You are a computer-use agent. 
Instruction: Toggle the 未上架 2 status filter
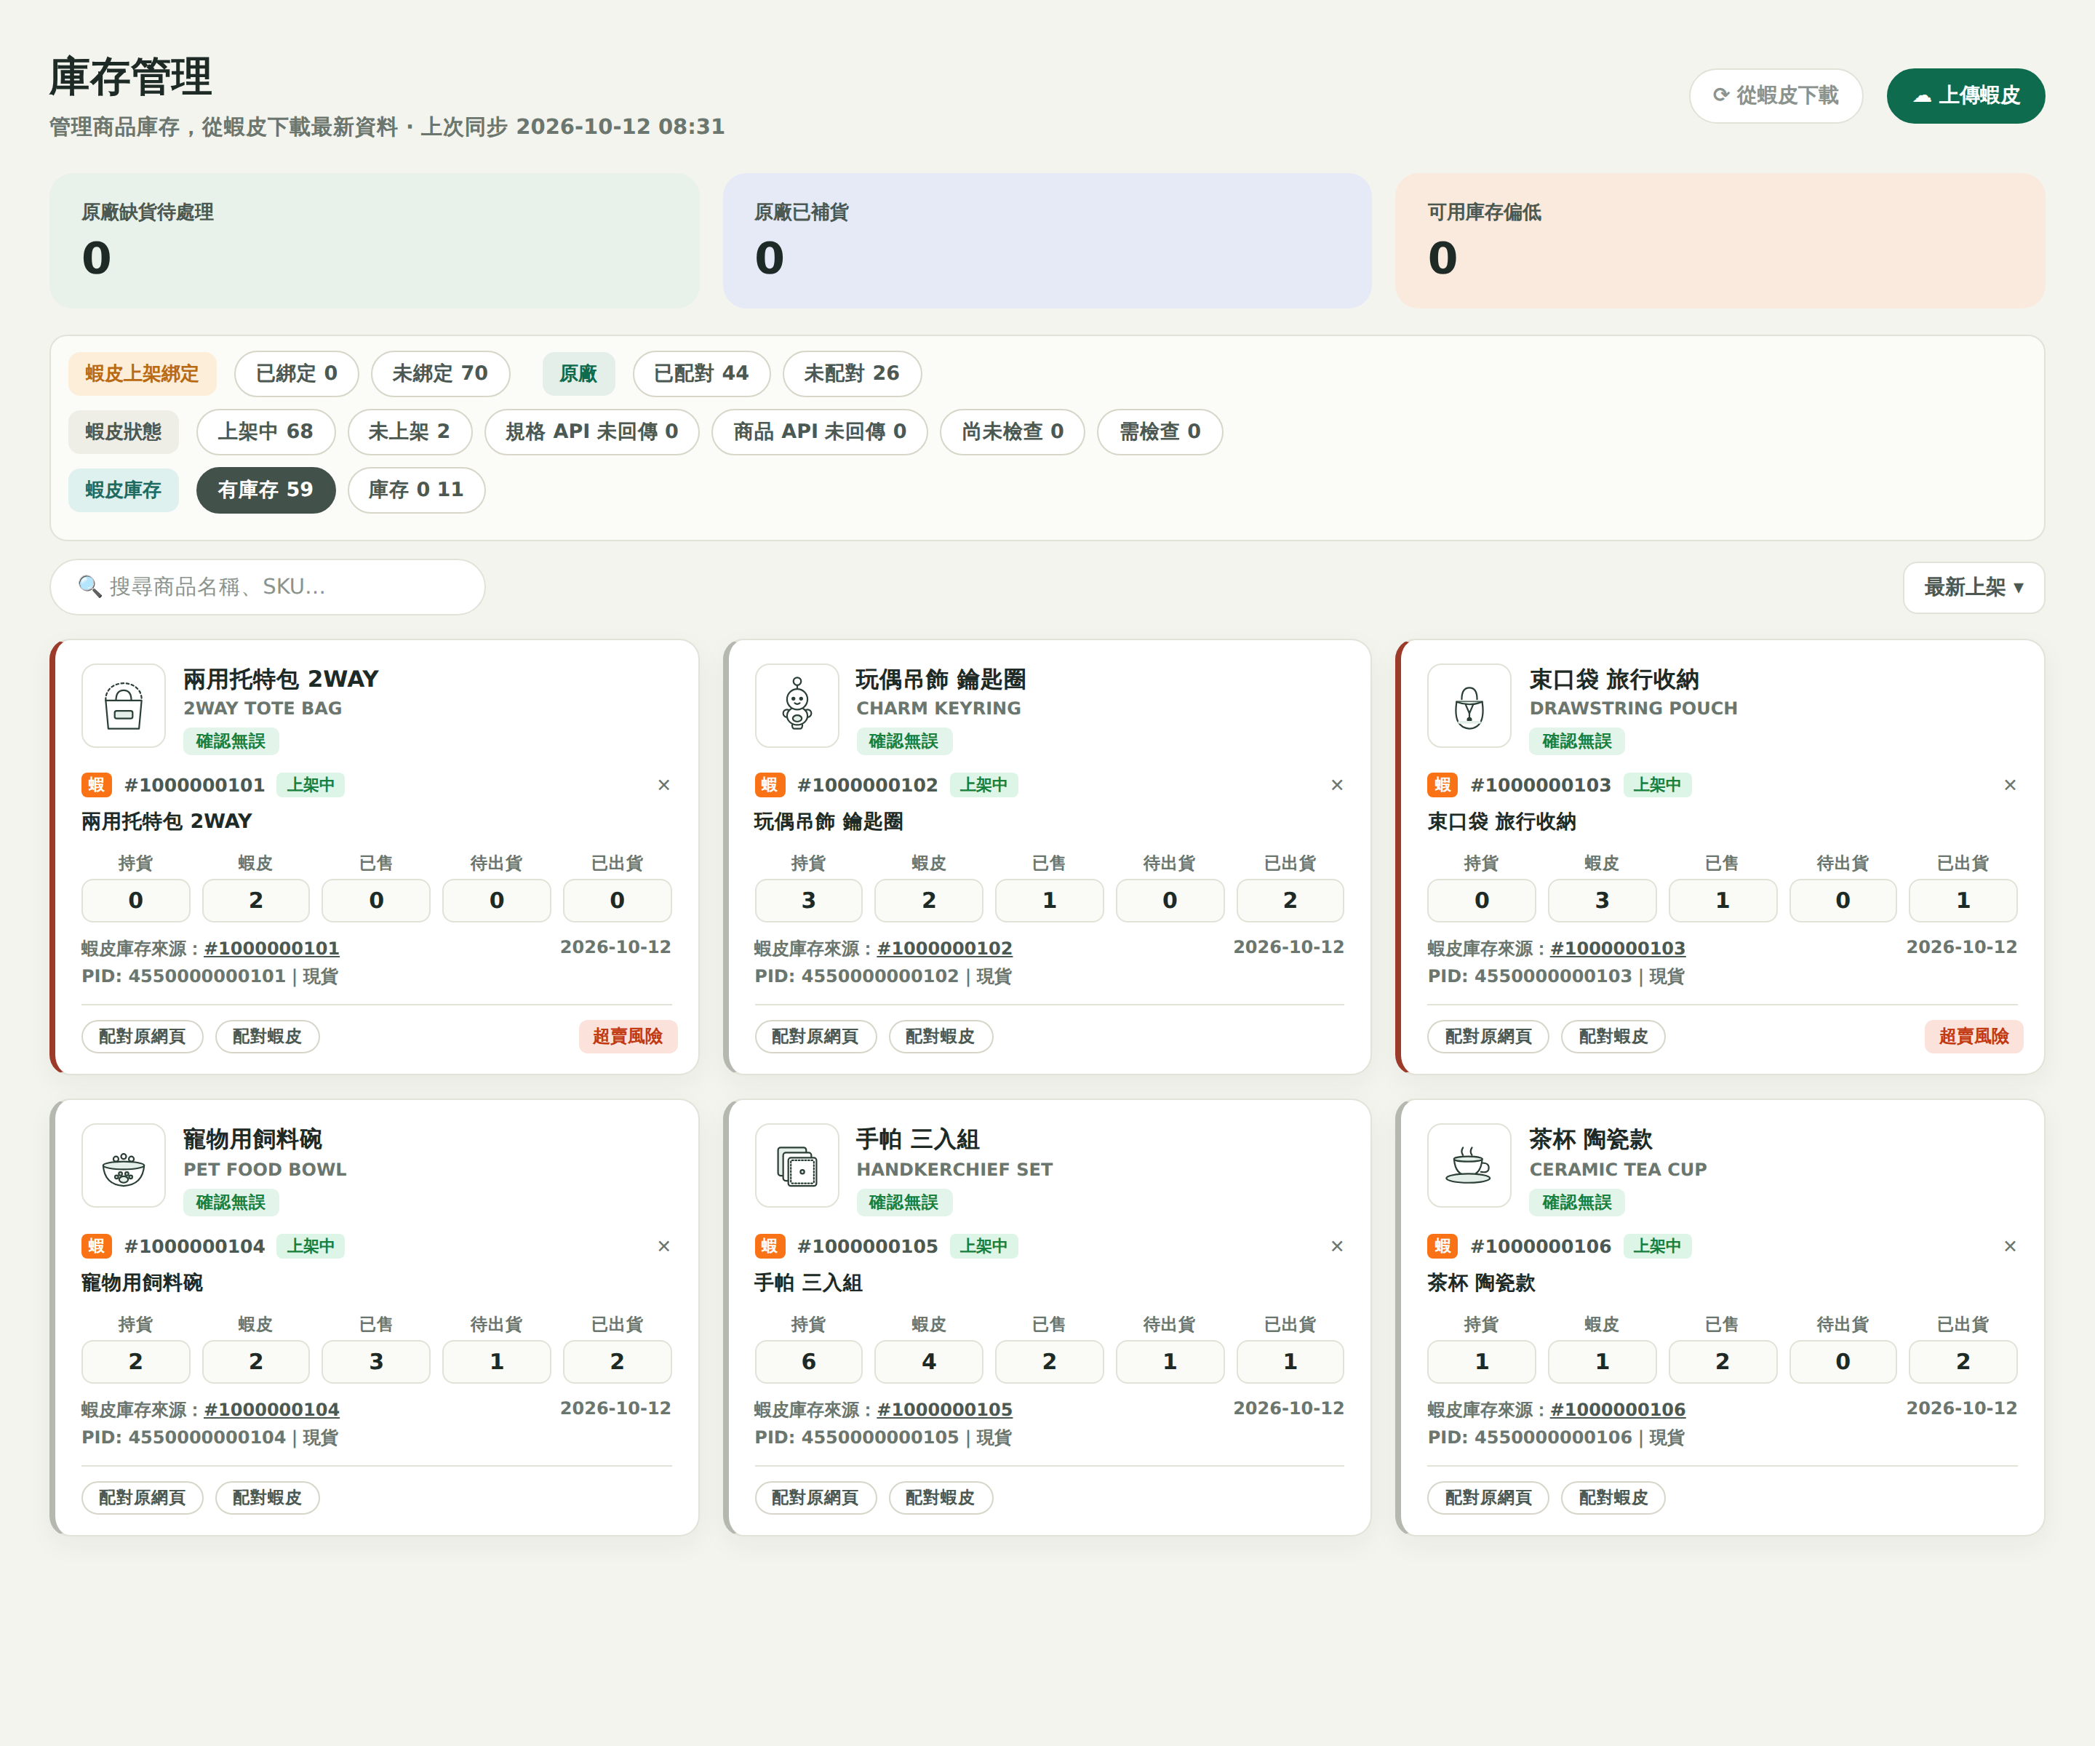click(409, 432)
